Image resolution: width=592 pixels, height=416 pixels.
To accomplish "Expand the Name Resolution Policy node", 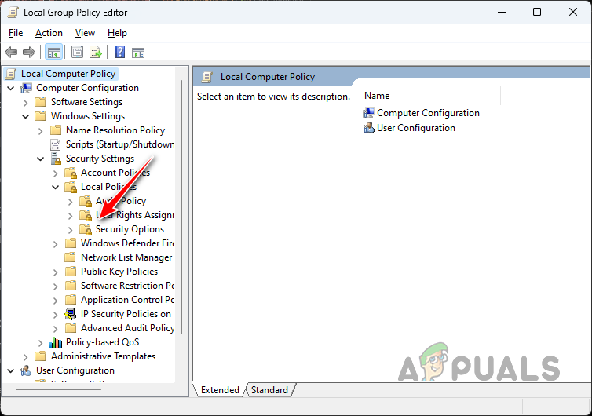I will (x=40, y=131).
